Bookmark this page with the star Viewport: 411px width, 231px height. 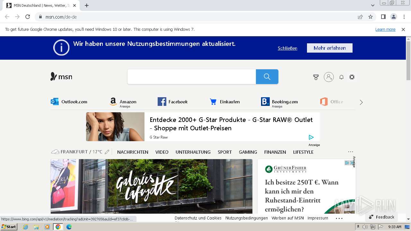click(x=371, y=17)
